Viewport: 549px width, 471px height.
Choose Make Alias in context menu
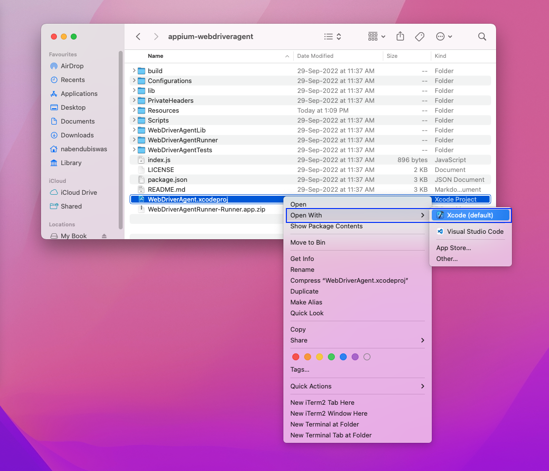click(x=357, y=302)
